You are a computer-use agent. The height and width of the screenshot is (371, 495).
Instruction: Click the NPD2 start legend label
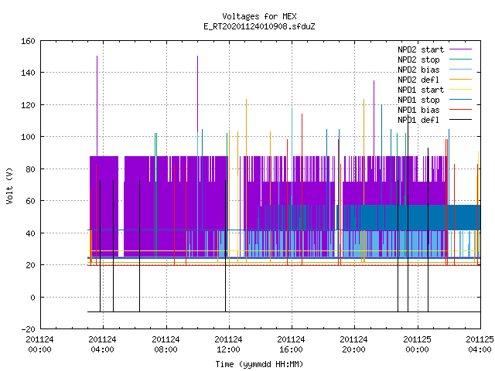pos(421,49)
